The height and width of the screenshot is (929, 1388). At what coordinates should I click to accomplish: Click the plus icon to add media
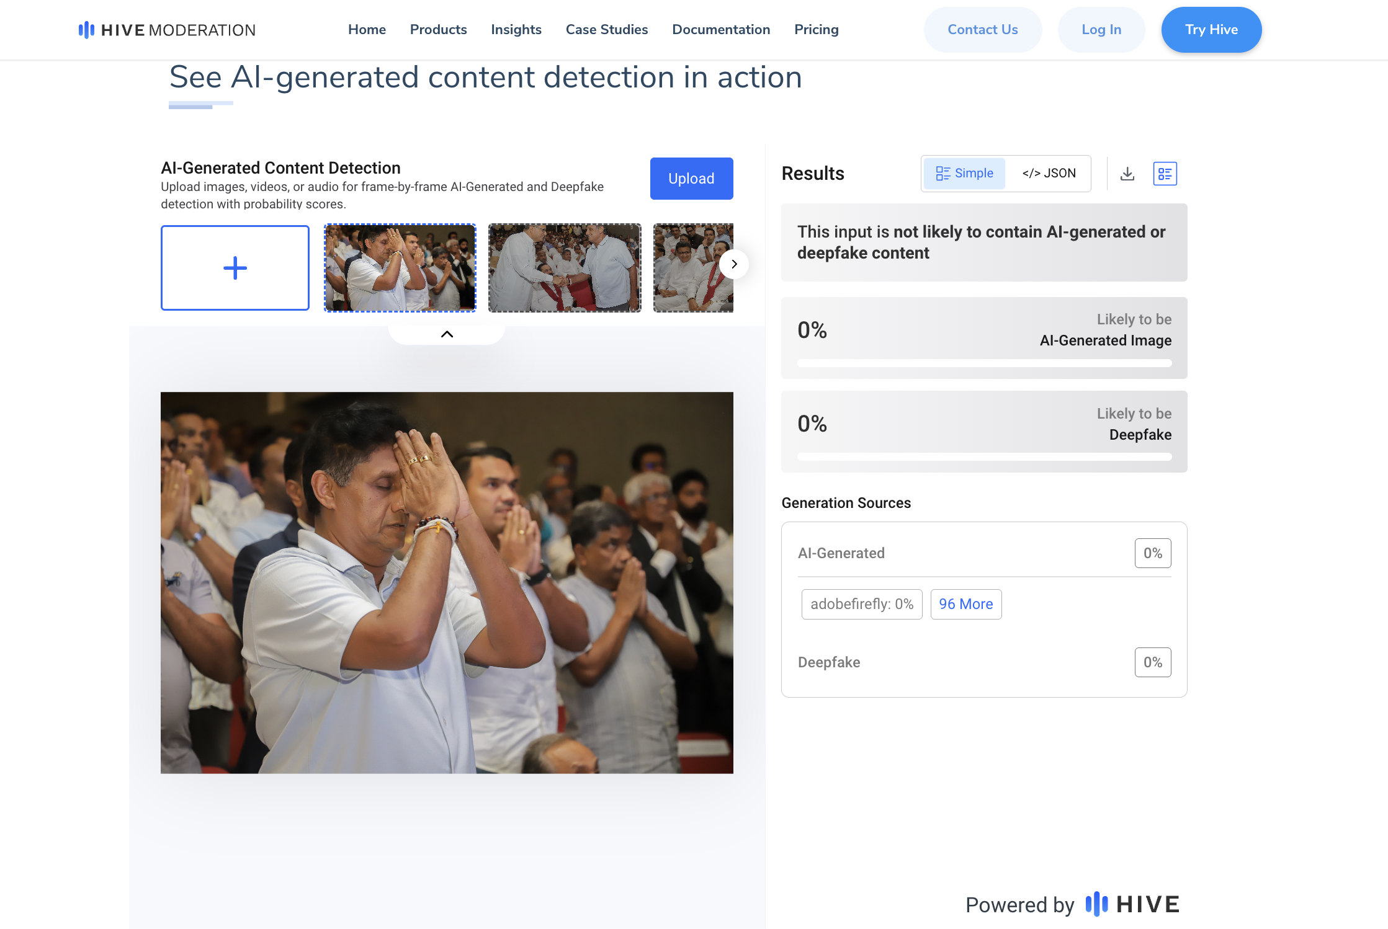click(x=235, y=268)
